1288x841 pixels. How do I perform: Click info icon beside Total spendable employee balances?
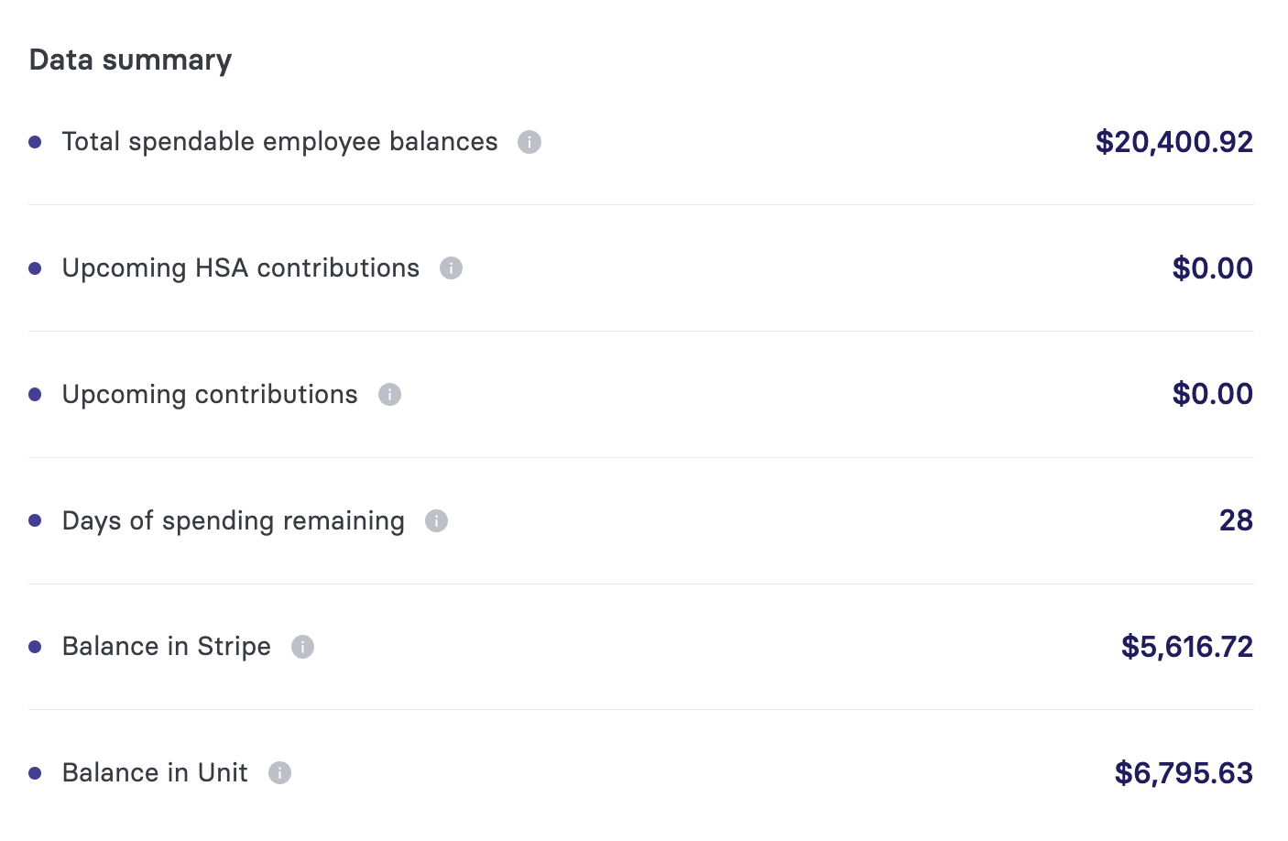[x=529, y=142]
